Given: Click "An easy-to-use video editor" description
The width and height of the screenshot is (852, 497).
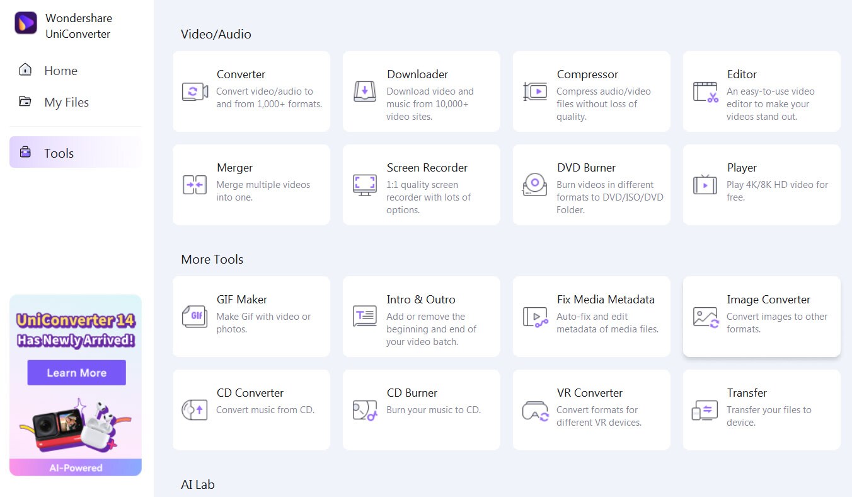Looking at the screenshot, I should [771, 104].
